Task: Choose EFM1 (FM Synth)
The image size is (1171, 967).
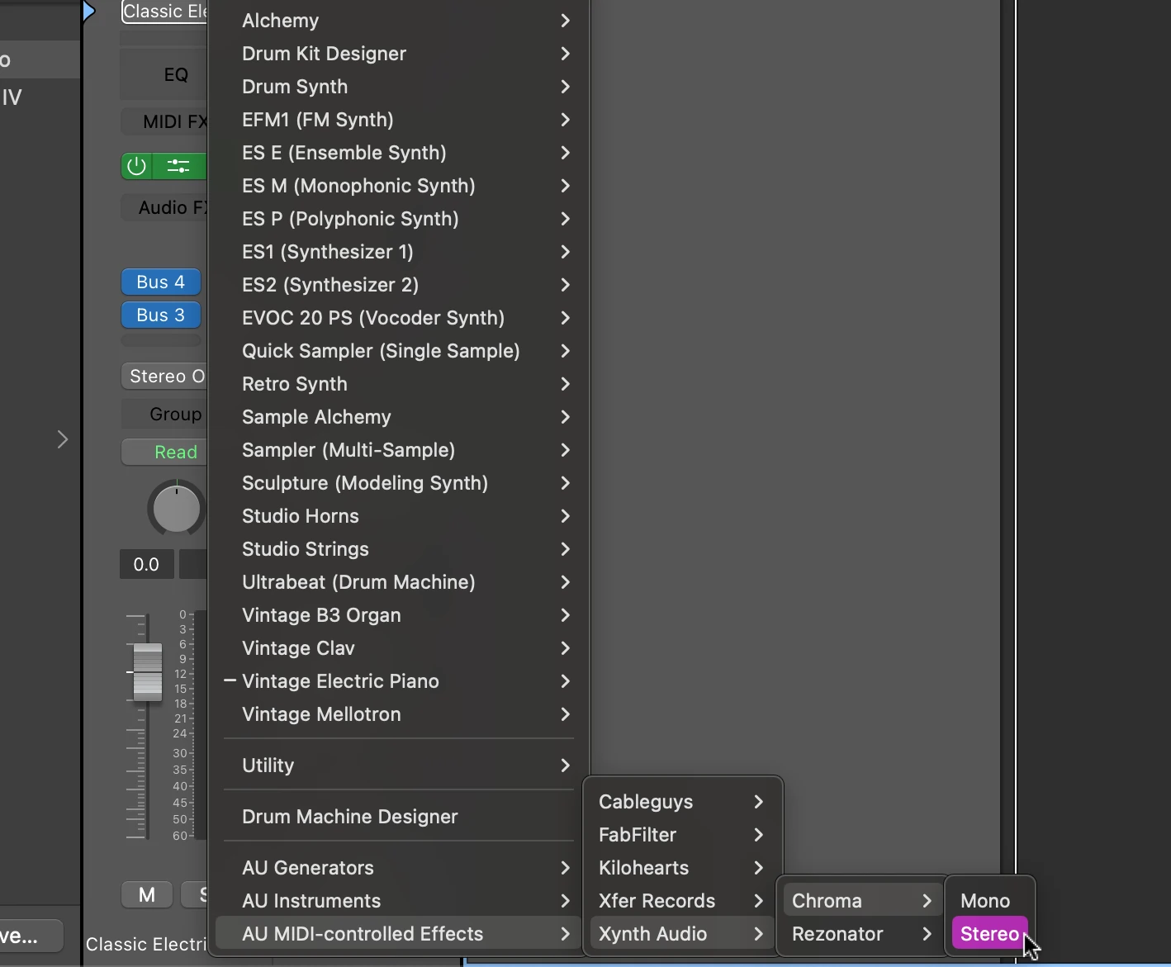Action: coord(399,120)
